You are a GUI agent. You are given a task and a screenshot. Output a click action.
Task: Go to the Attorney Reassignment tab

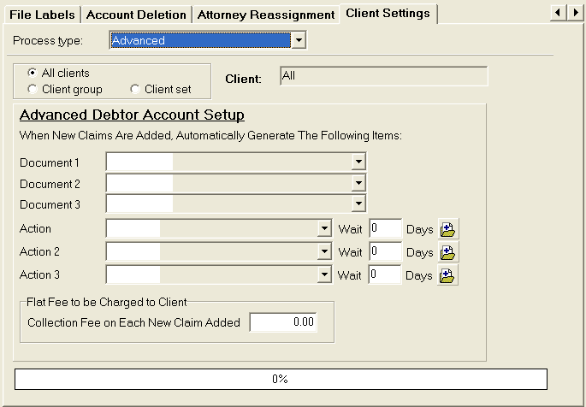(x=265, y=15)
